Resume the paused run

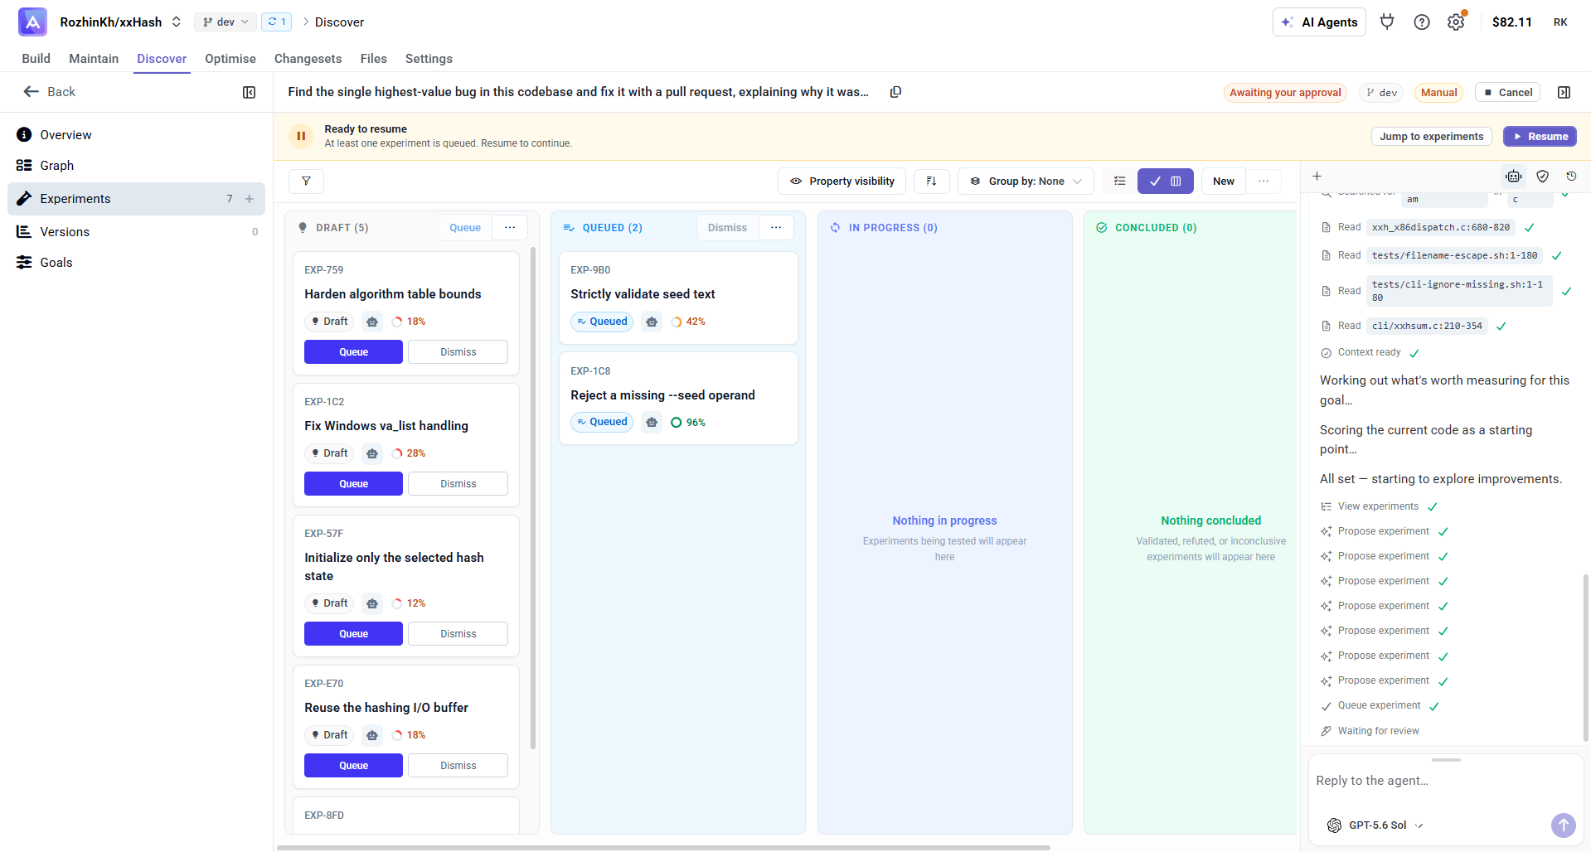(1540, 136)
